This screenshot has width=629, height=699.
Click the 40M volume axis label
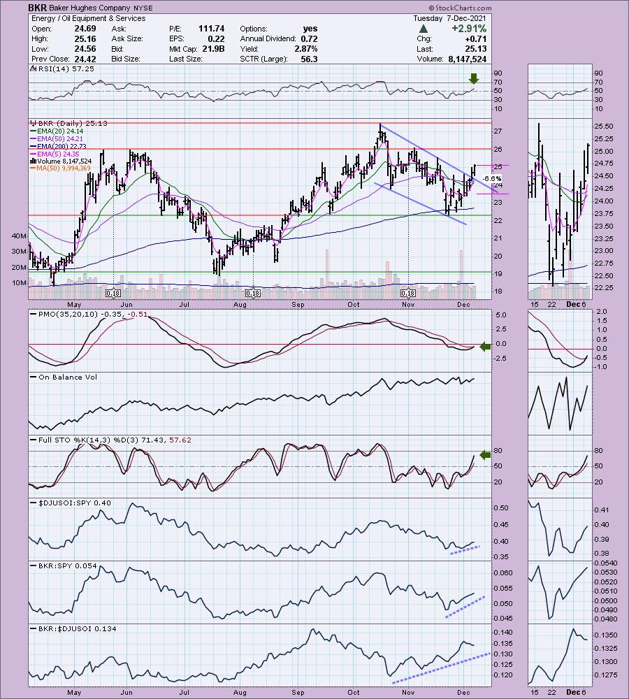19,236
